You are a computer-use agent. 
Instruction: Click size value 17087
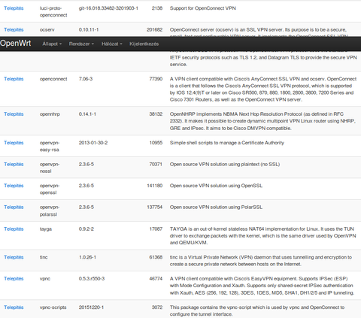tap(156, 229)
